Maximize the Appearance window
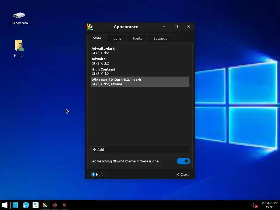Screen dimensions: 280x210 [x=176, y=27]
